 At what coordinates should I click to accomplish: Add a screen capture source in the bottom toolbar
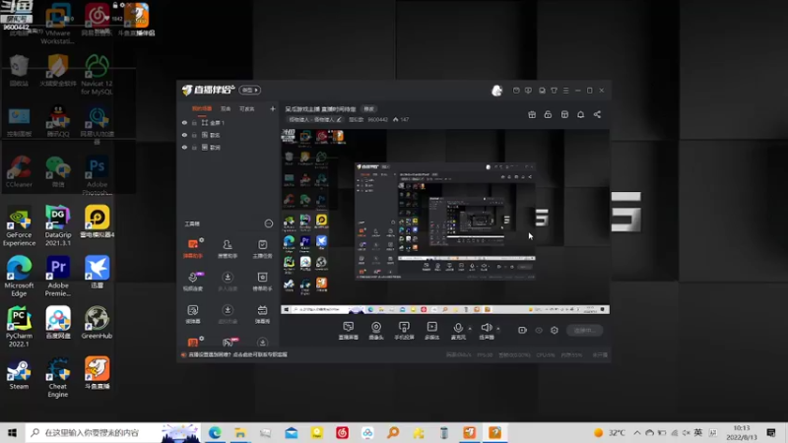(x=349, y=331)
